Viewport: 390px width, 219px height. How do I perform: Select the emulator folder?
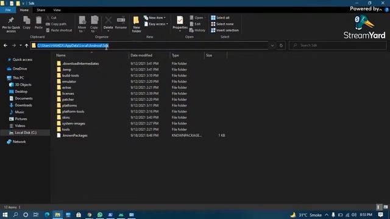[x=69, y=82]
